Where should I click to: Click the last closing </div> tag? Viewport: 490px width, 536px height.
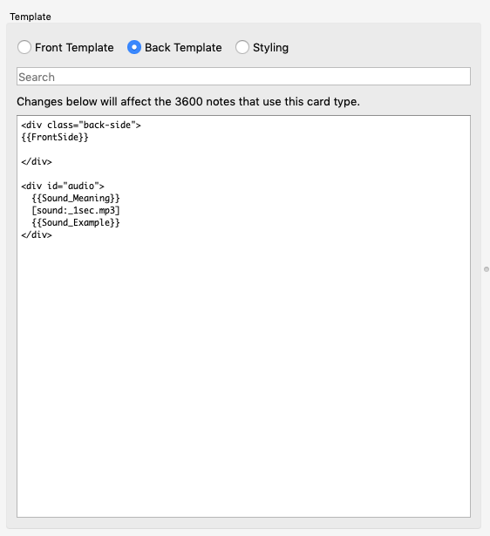click(x=37, y=234)
